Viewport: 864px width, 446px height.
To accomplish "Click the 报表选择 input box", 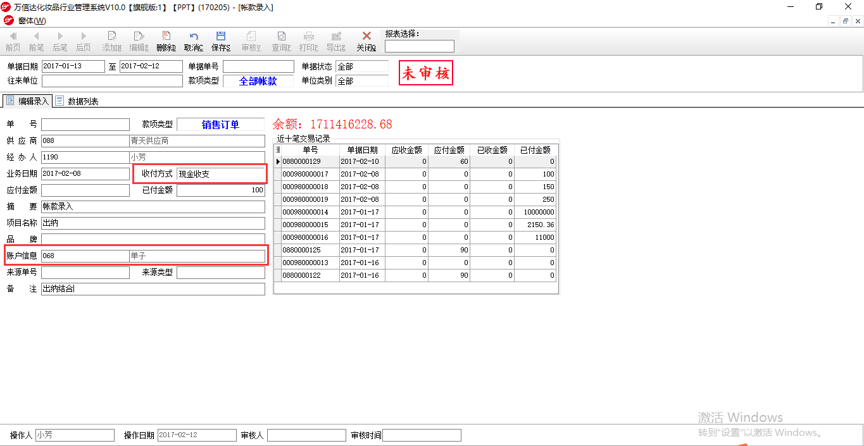I will coord(419,46).
